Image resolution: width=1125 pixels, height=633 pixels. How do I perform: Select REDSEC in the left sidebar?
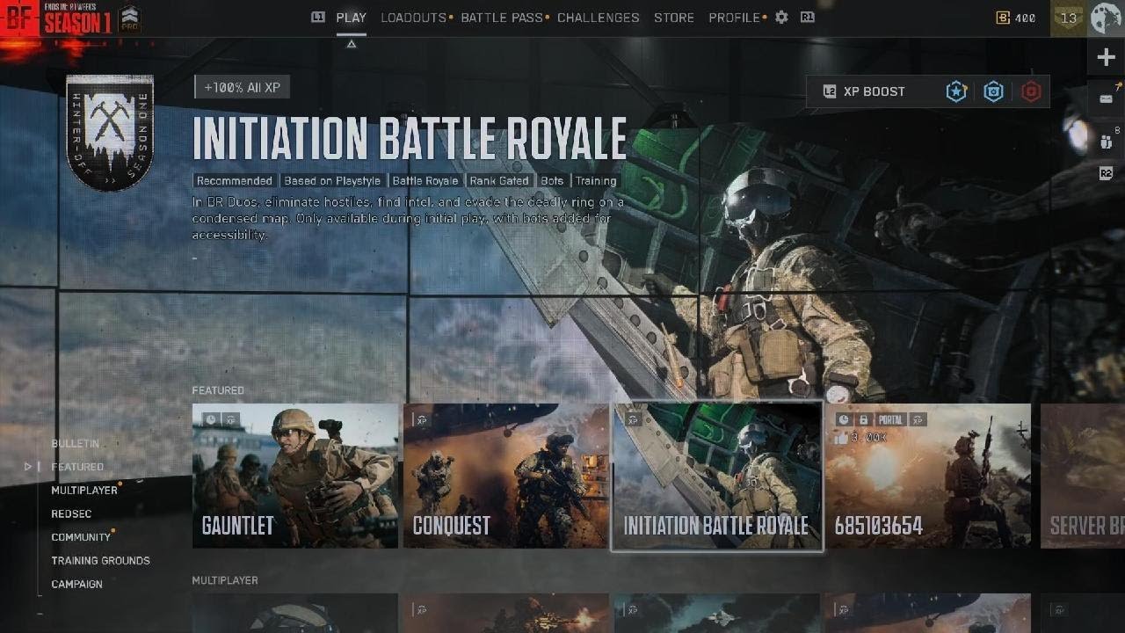point(71,513)
